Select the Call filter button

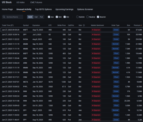[36, 17]
